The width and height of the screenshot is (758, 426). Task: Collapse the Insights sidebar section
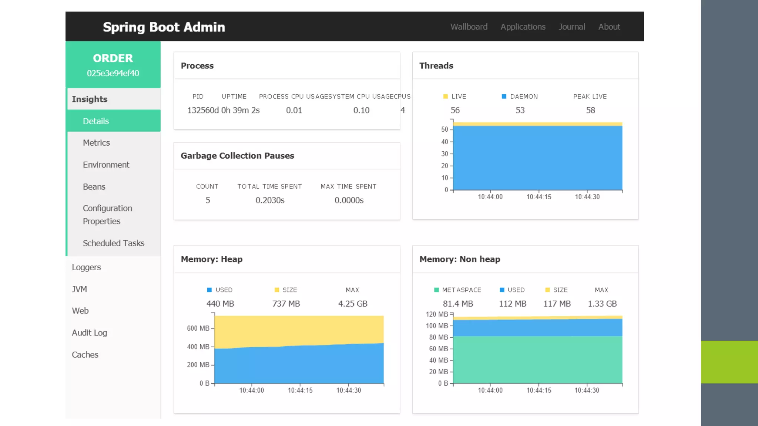(90, 99)
